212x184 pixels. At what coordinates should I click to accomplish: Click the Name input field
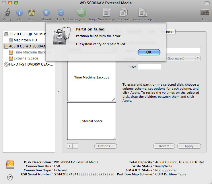click(x=183, y=50)
